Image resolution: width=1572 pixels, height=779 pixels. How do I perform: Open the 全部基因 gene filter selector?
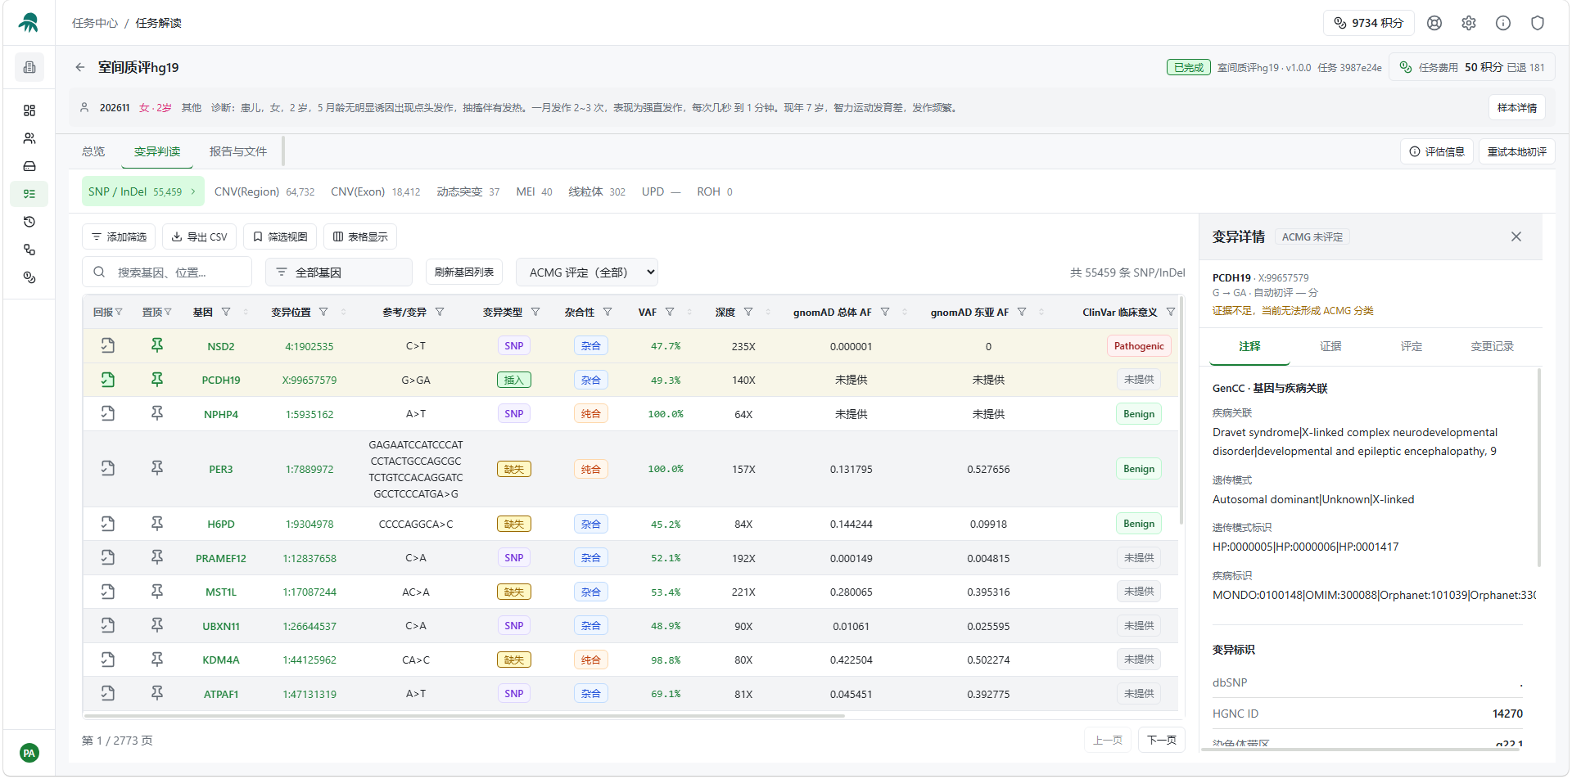[339, 272]
